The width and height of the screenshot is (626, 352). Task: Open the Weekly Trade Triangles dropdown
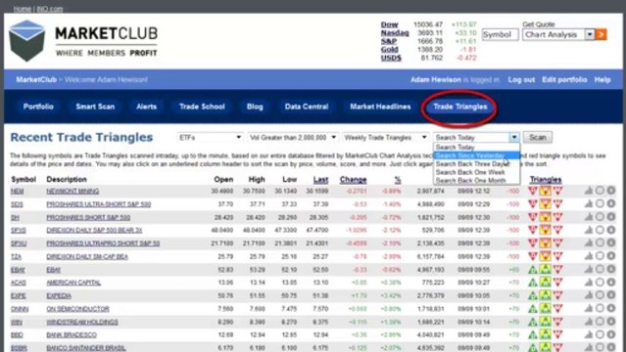386,137
